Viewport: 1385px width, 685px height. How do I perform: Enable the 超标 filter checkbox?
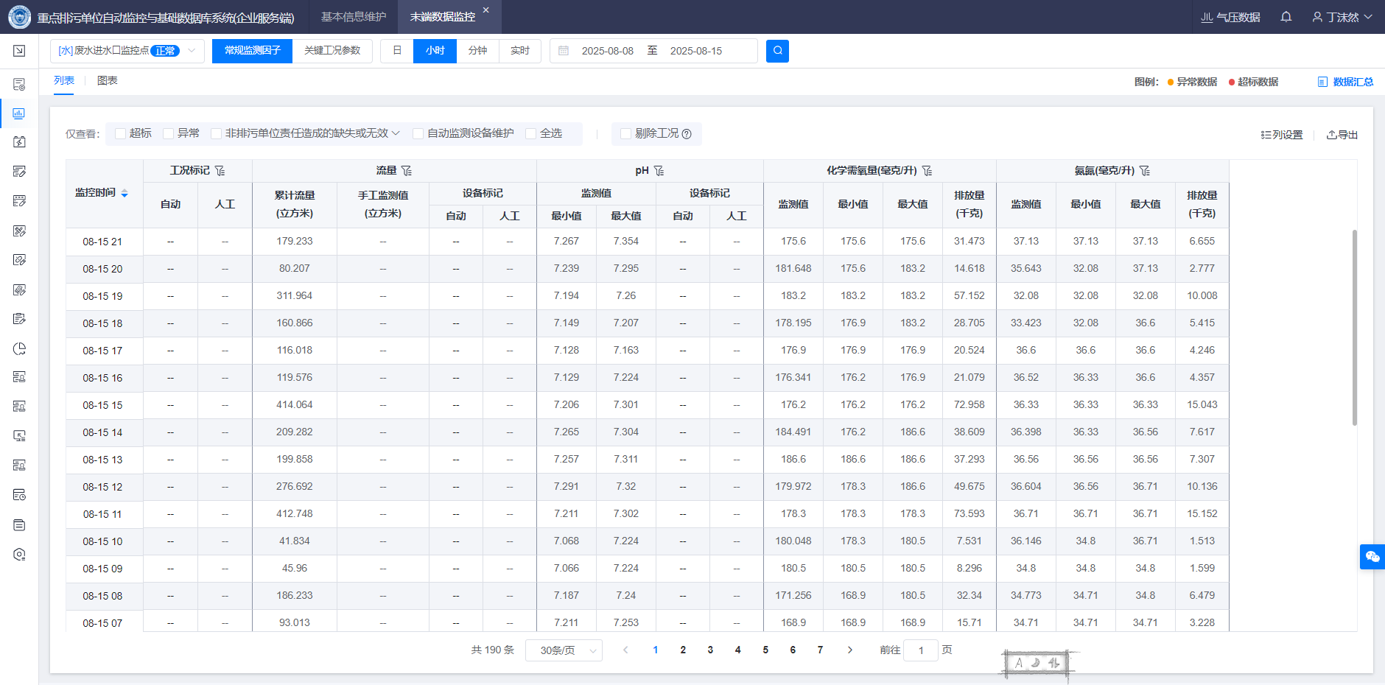click(121, 133)
